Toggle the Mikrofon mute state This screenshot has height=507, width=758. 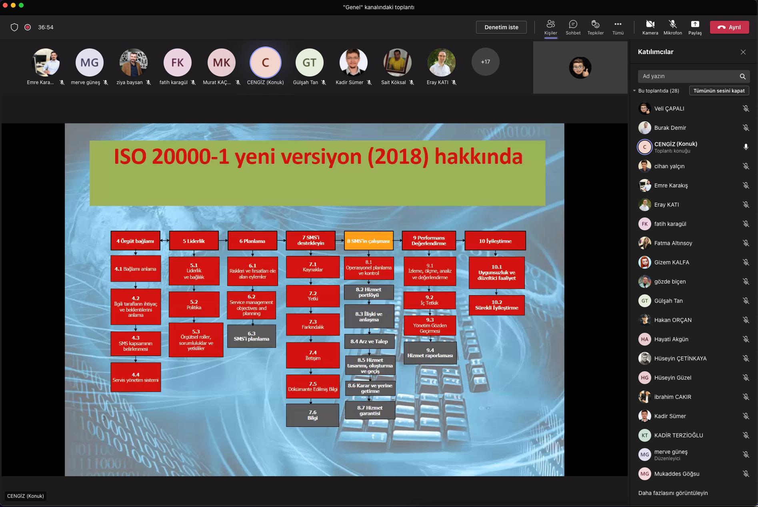tap(672, 25)
